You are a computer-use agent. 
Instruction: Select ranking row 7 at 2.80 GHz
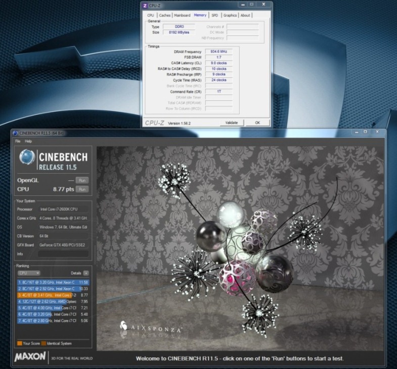tap(53, 321)
